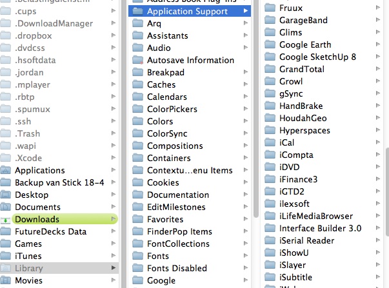389x288 pixels.
Task: Select the GrandTotal folder
Action: 323,69
